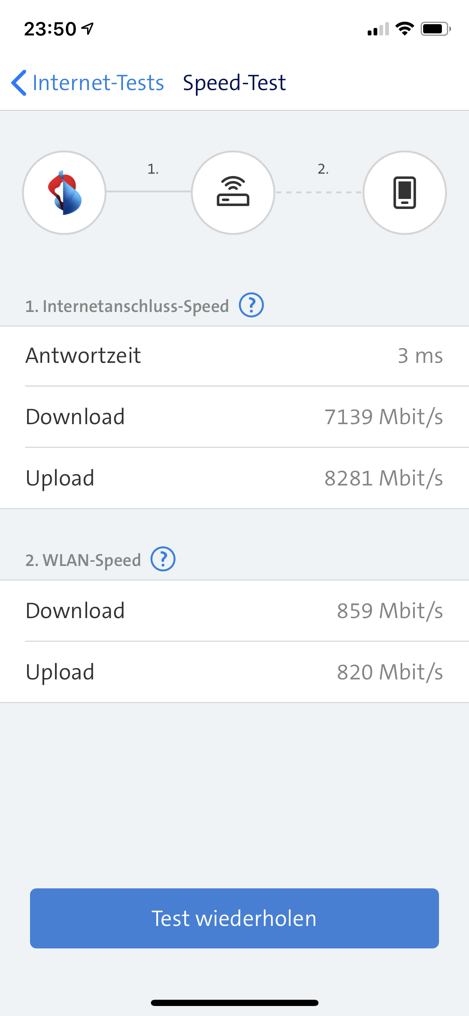The width and height of the screenshot is (469, 1016).
Task: Tap the Wi-Fi status icon
Action: tap(404, 29)
